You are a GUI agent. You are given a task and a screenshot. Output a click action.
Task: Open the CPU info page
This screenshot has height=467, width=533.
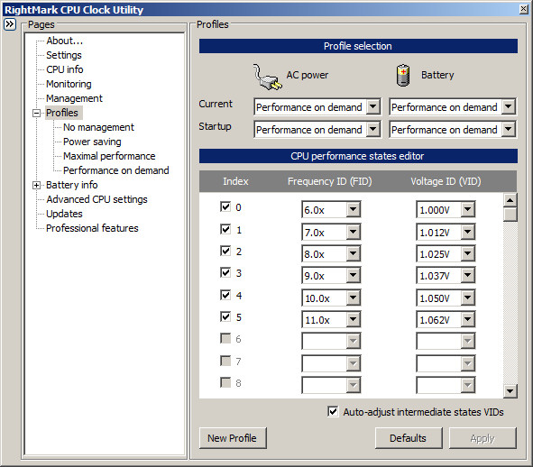(65, 69)
